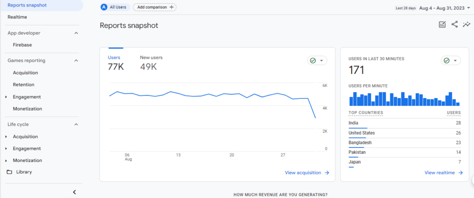Click View realtime arrow icon

[x=461, y=173]
